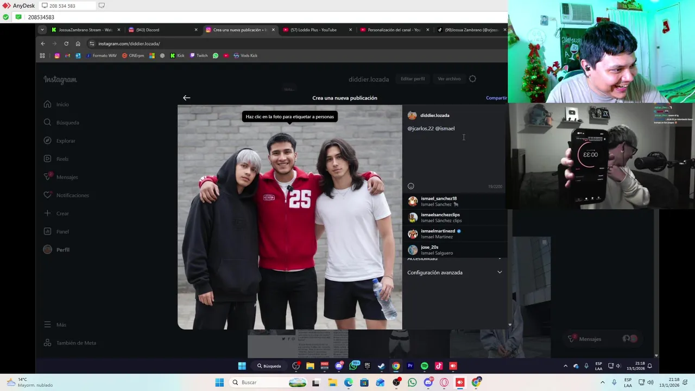Viewport: 695px width, 391px height.
Task: Click the profile settings gear icon
Action: pyautogui.click(x=472, y=79)
